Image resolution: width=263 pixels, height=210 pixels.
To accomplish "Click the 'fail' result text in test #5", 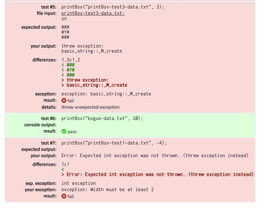I will [x=71, y=101].
